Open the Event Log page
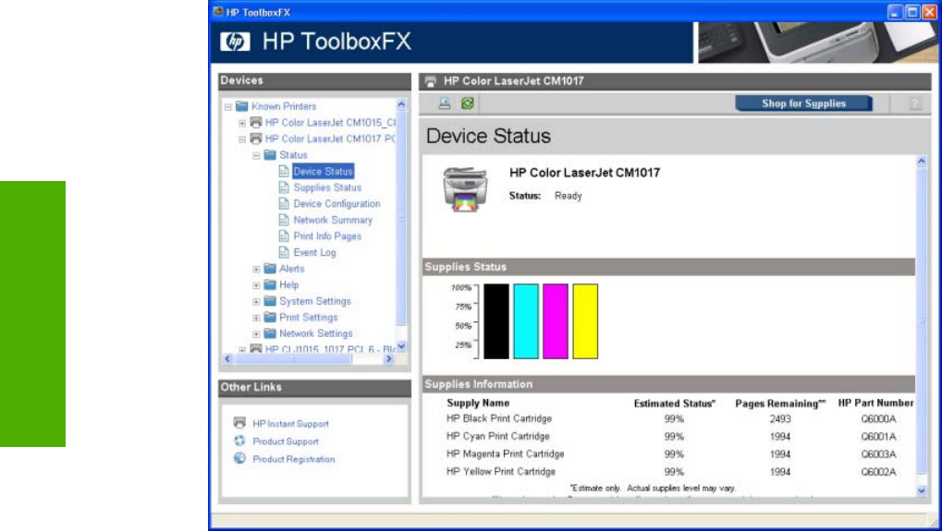Screen dimensions: 942x531 [314, 252]
